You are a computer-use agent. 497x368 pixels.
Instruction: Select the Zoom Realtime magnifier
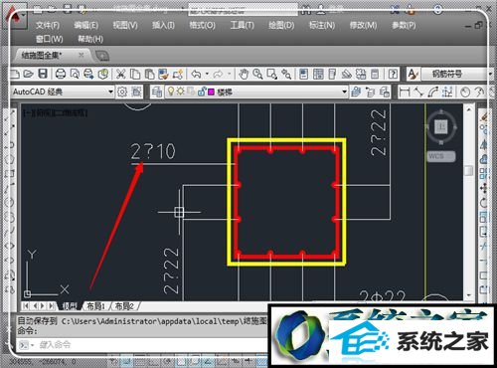pyautogui.click(x=257, y=74)
